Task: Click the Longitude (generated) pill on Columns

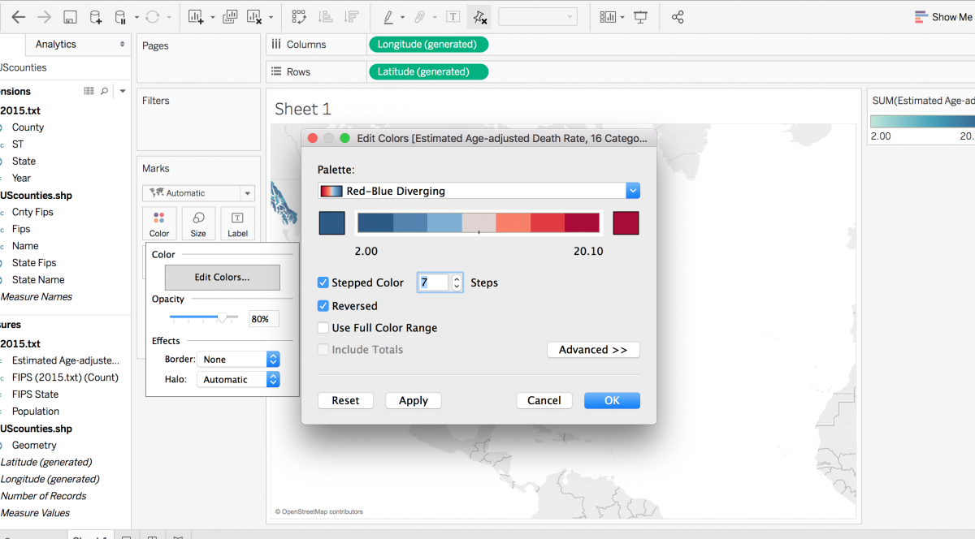Action: 429,44
